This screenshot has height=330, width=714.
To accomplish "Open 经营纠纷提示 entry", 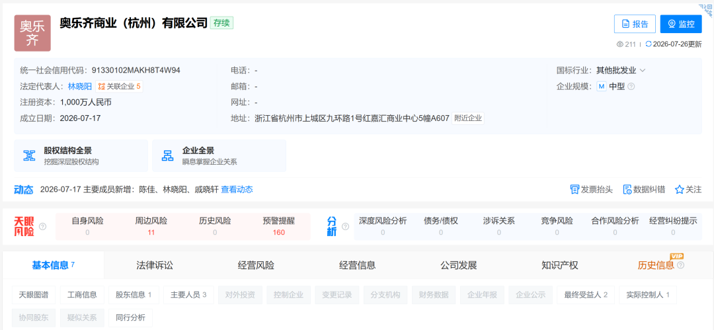I will (673, 227).
